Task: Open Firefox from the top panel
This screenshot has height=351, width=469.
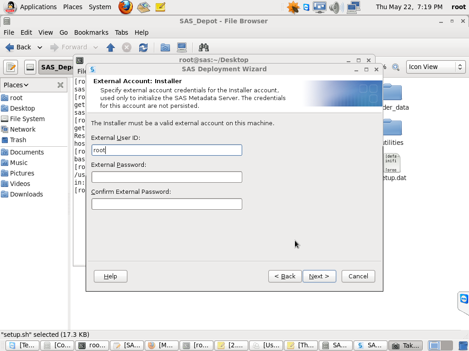Action: tap(125, 7)
